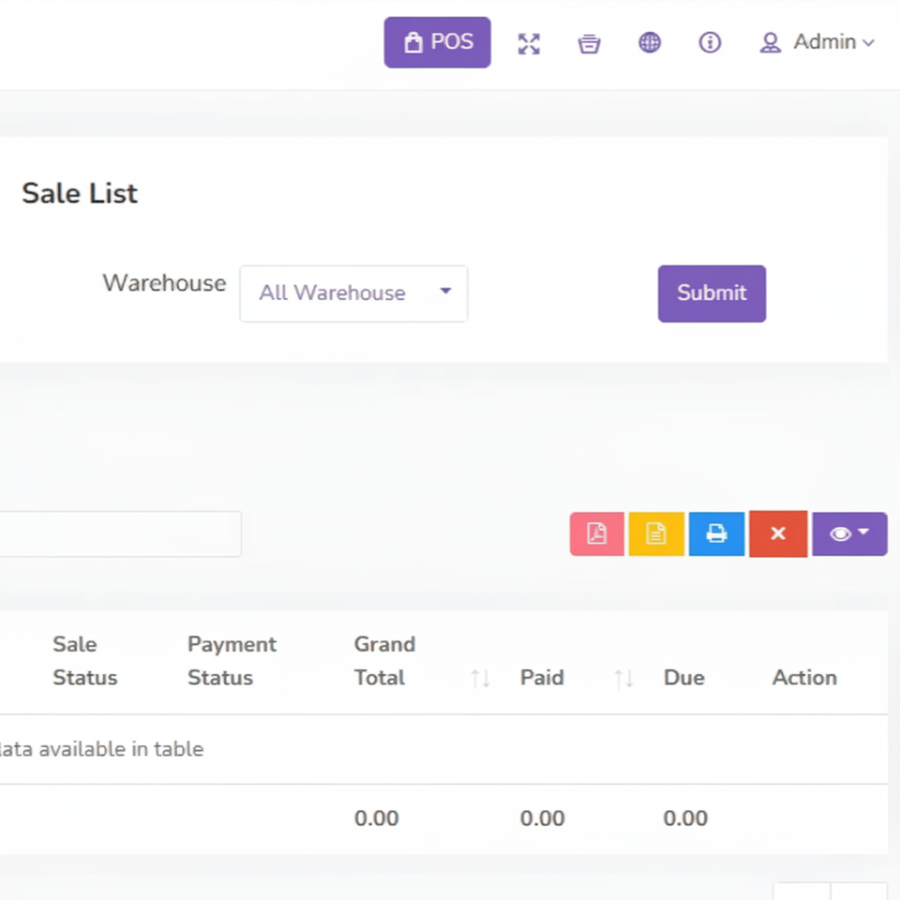
Task: Click the Sale Status column header
Action: click(x=84, y=661)
